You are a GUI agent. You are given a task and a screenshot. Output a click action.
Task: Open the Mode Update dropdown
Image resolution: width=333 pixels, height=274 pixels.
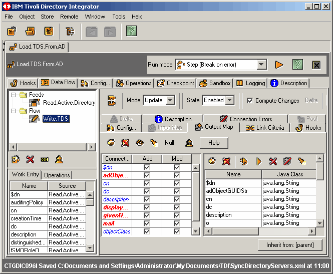click(x=170, y=100)
